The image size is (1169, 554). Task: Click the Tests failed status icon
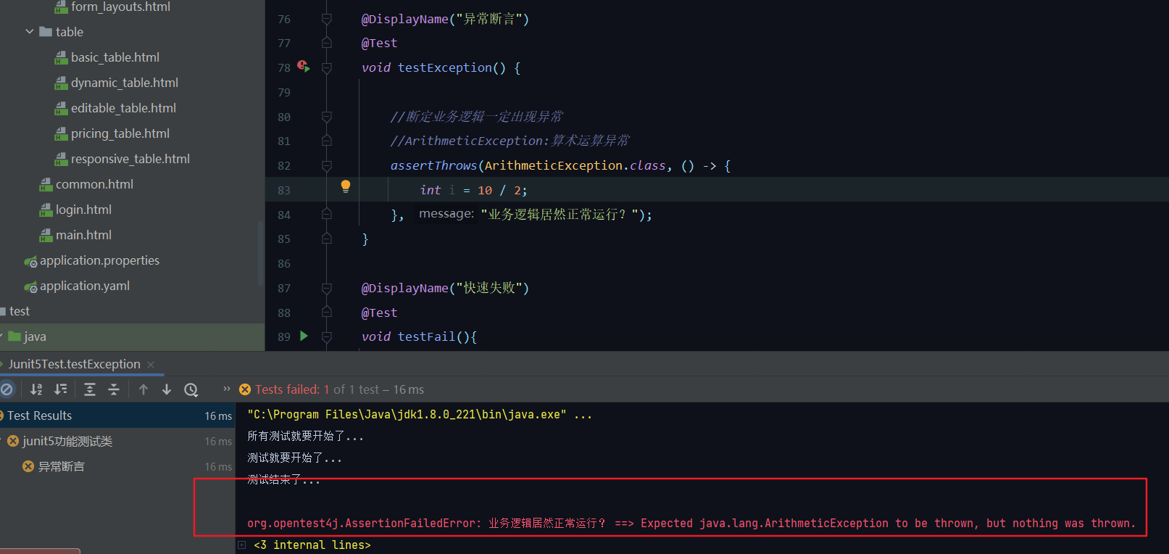tap(245, 389)
